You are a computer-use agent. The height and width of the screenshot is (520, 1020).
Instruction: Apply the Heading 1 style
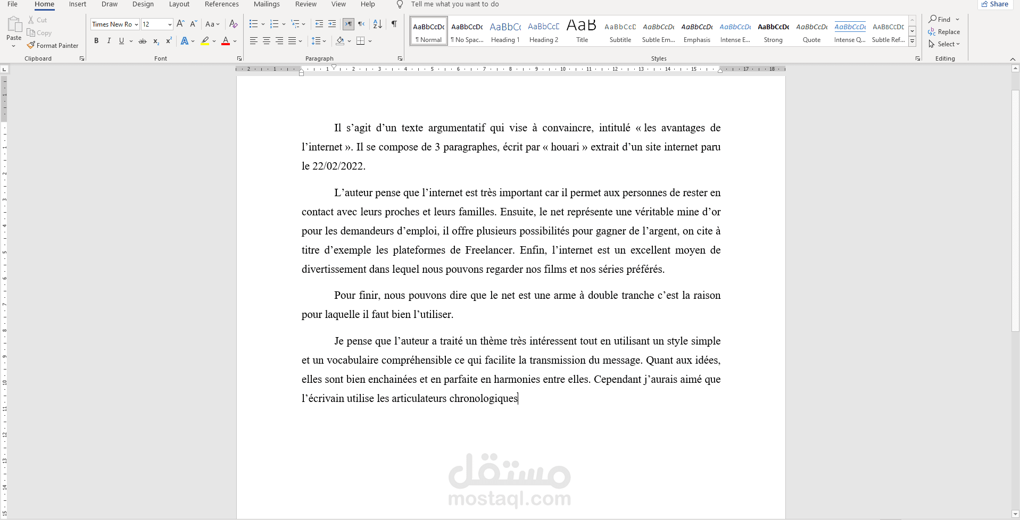(505, 31)
